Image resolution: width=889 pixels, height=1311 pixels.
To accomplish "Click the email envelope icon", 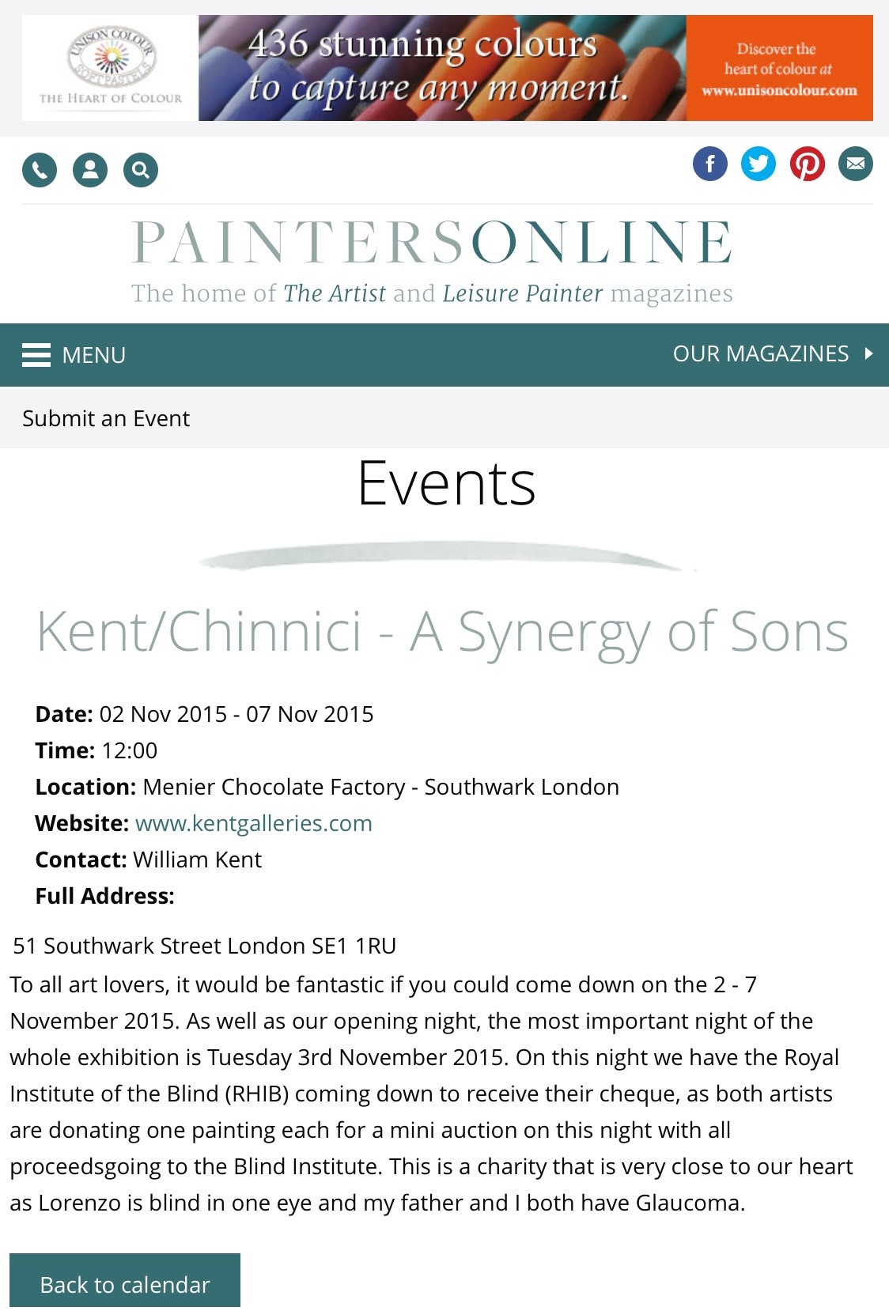I will point(856,164).
